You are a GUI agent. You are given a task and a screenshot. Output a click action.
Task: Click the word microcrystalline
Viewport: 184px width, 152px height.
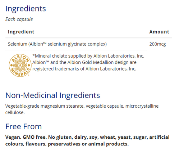[x=142, y=106]
